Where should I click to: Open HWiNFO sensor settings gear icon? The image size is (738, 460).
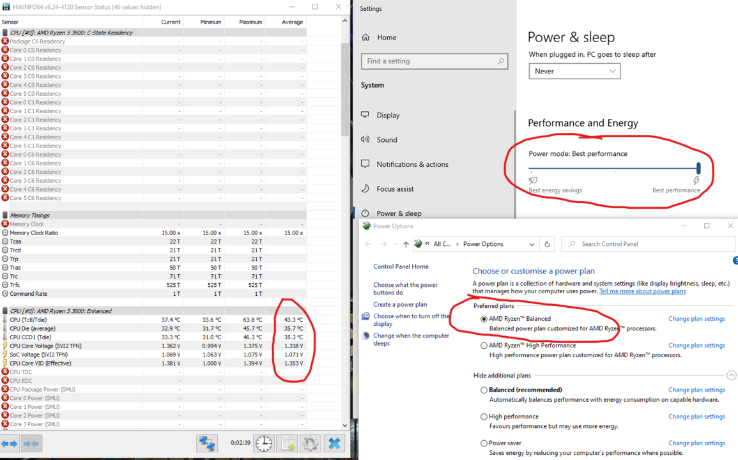pos(310,443)
